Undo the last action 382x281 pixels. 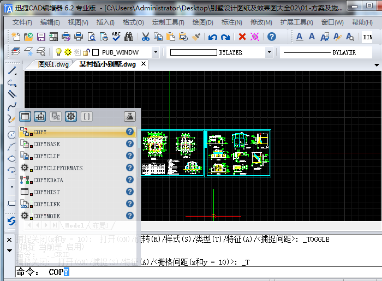213,37
